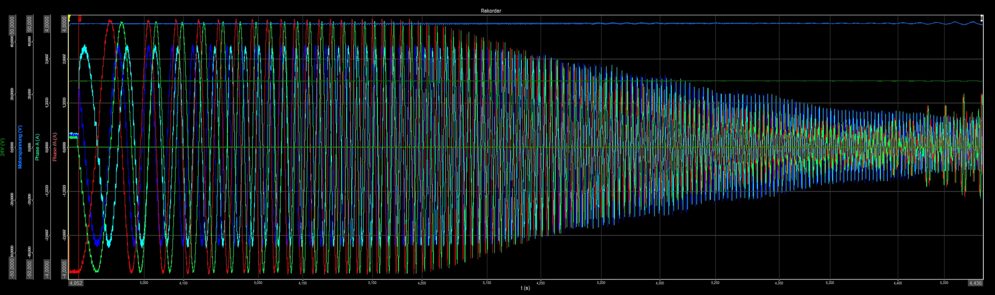
Task: Edit the end time value 4,436
Action: 976,283
